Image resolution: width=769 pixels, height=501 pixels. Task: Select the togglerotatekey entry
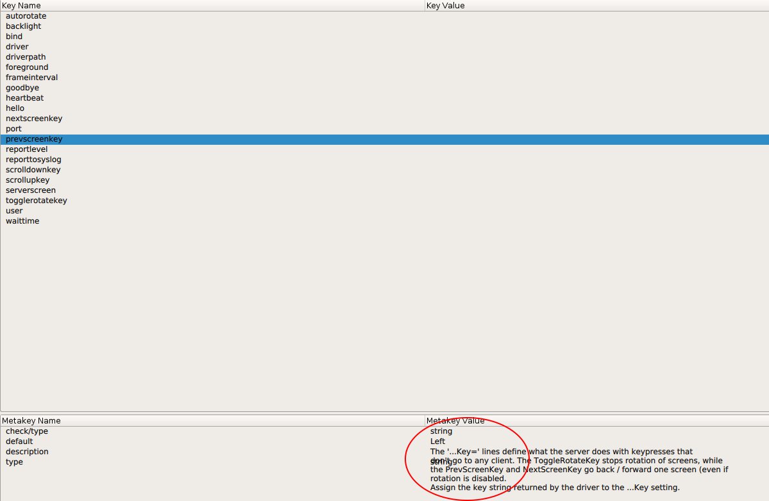(x=37, y=200)
